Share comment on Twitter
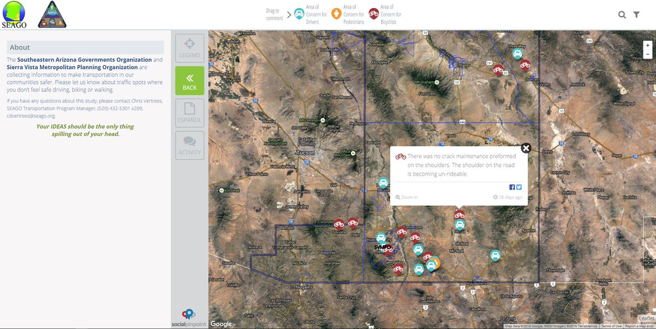Image resolution: width=656 pixels, height=329 pixels. point(519,187)
